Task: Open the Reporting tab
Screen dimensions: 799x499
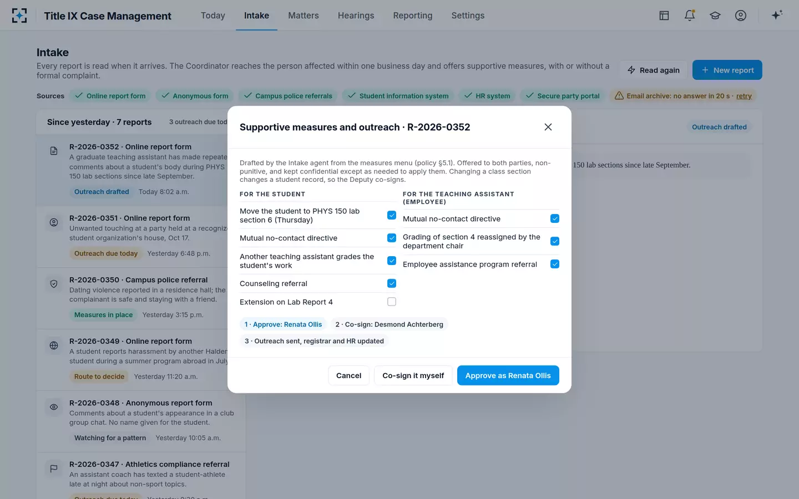Action: (413, 16)
